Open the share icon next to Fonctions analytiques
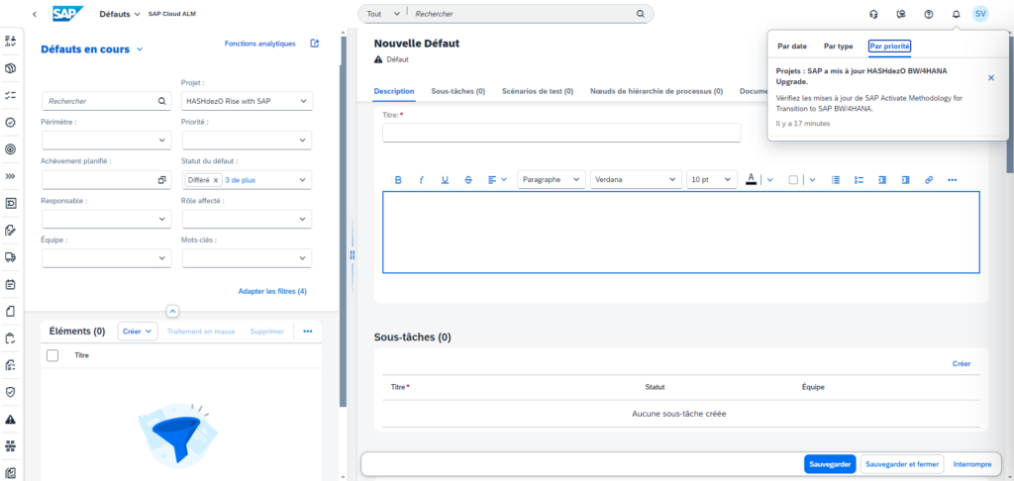The height and width of the screenshot is (481, 1014). (x=314, y=44)
